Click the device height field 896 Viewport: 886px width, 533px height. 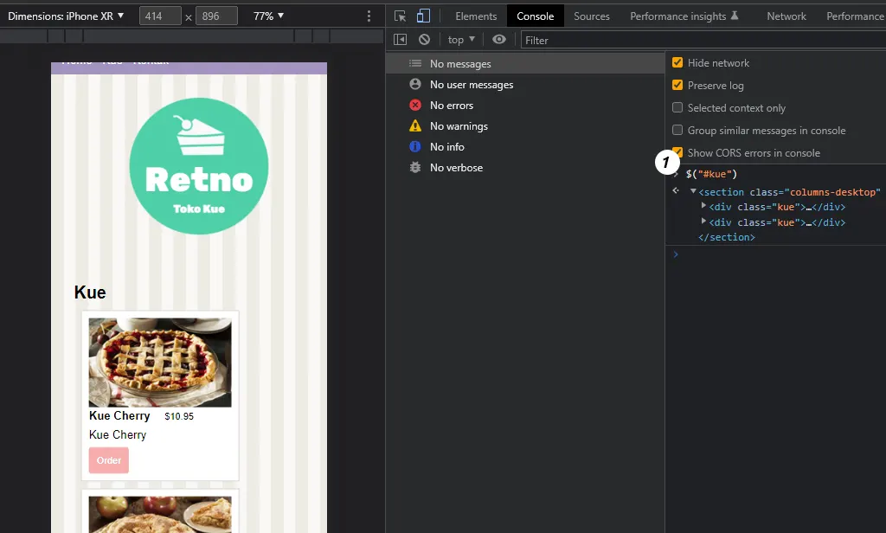(x=217, y=16)
